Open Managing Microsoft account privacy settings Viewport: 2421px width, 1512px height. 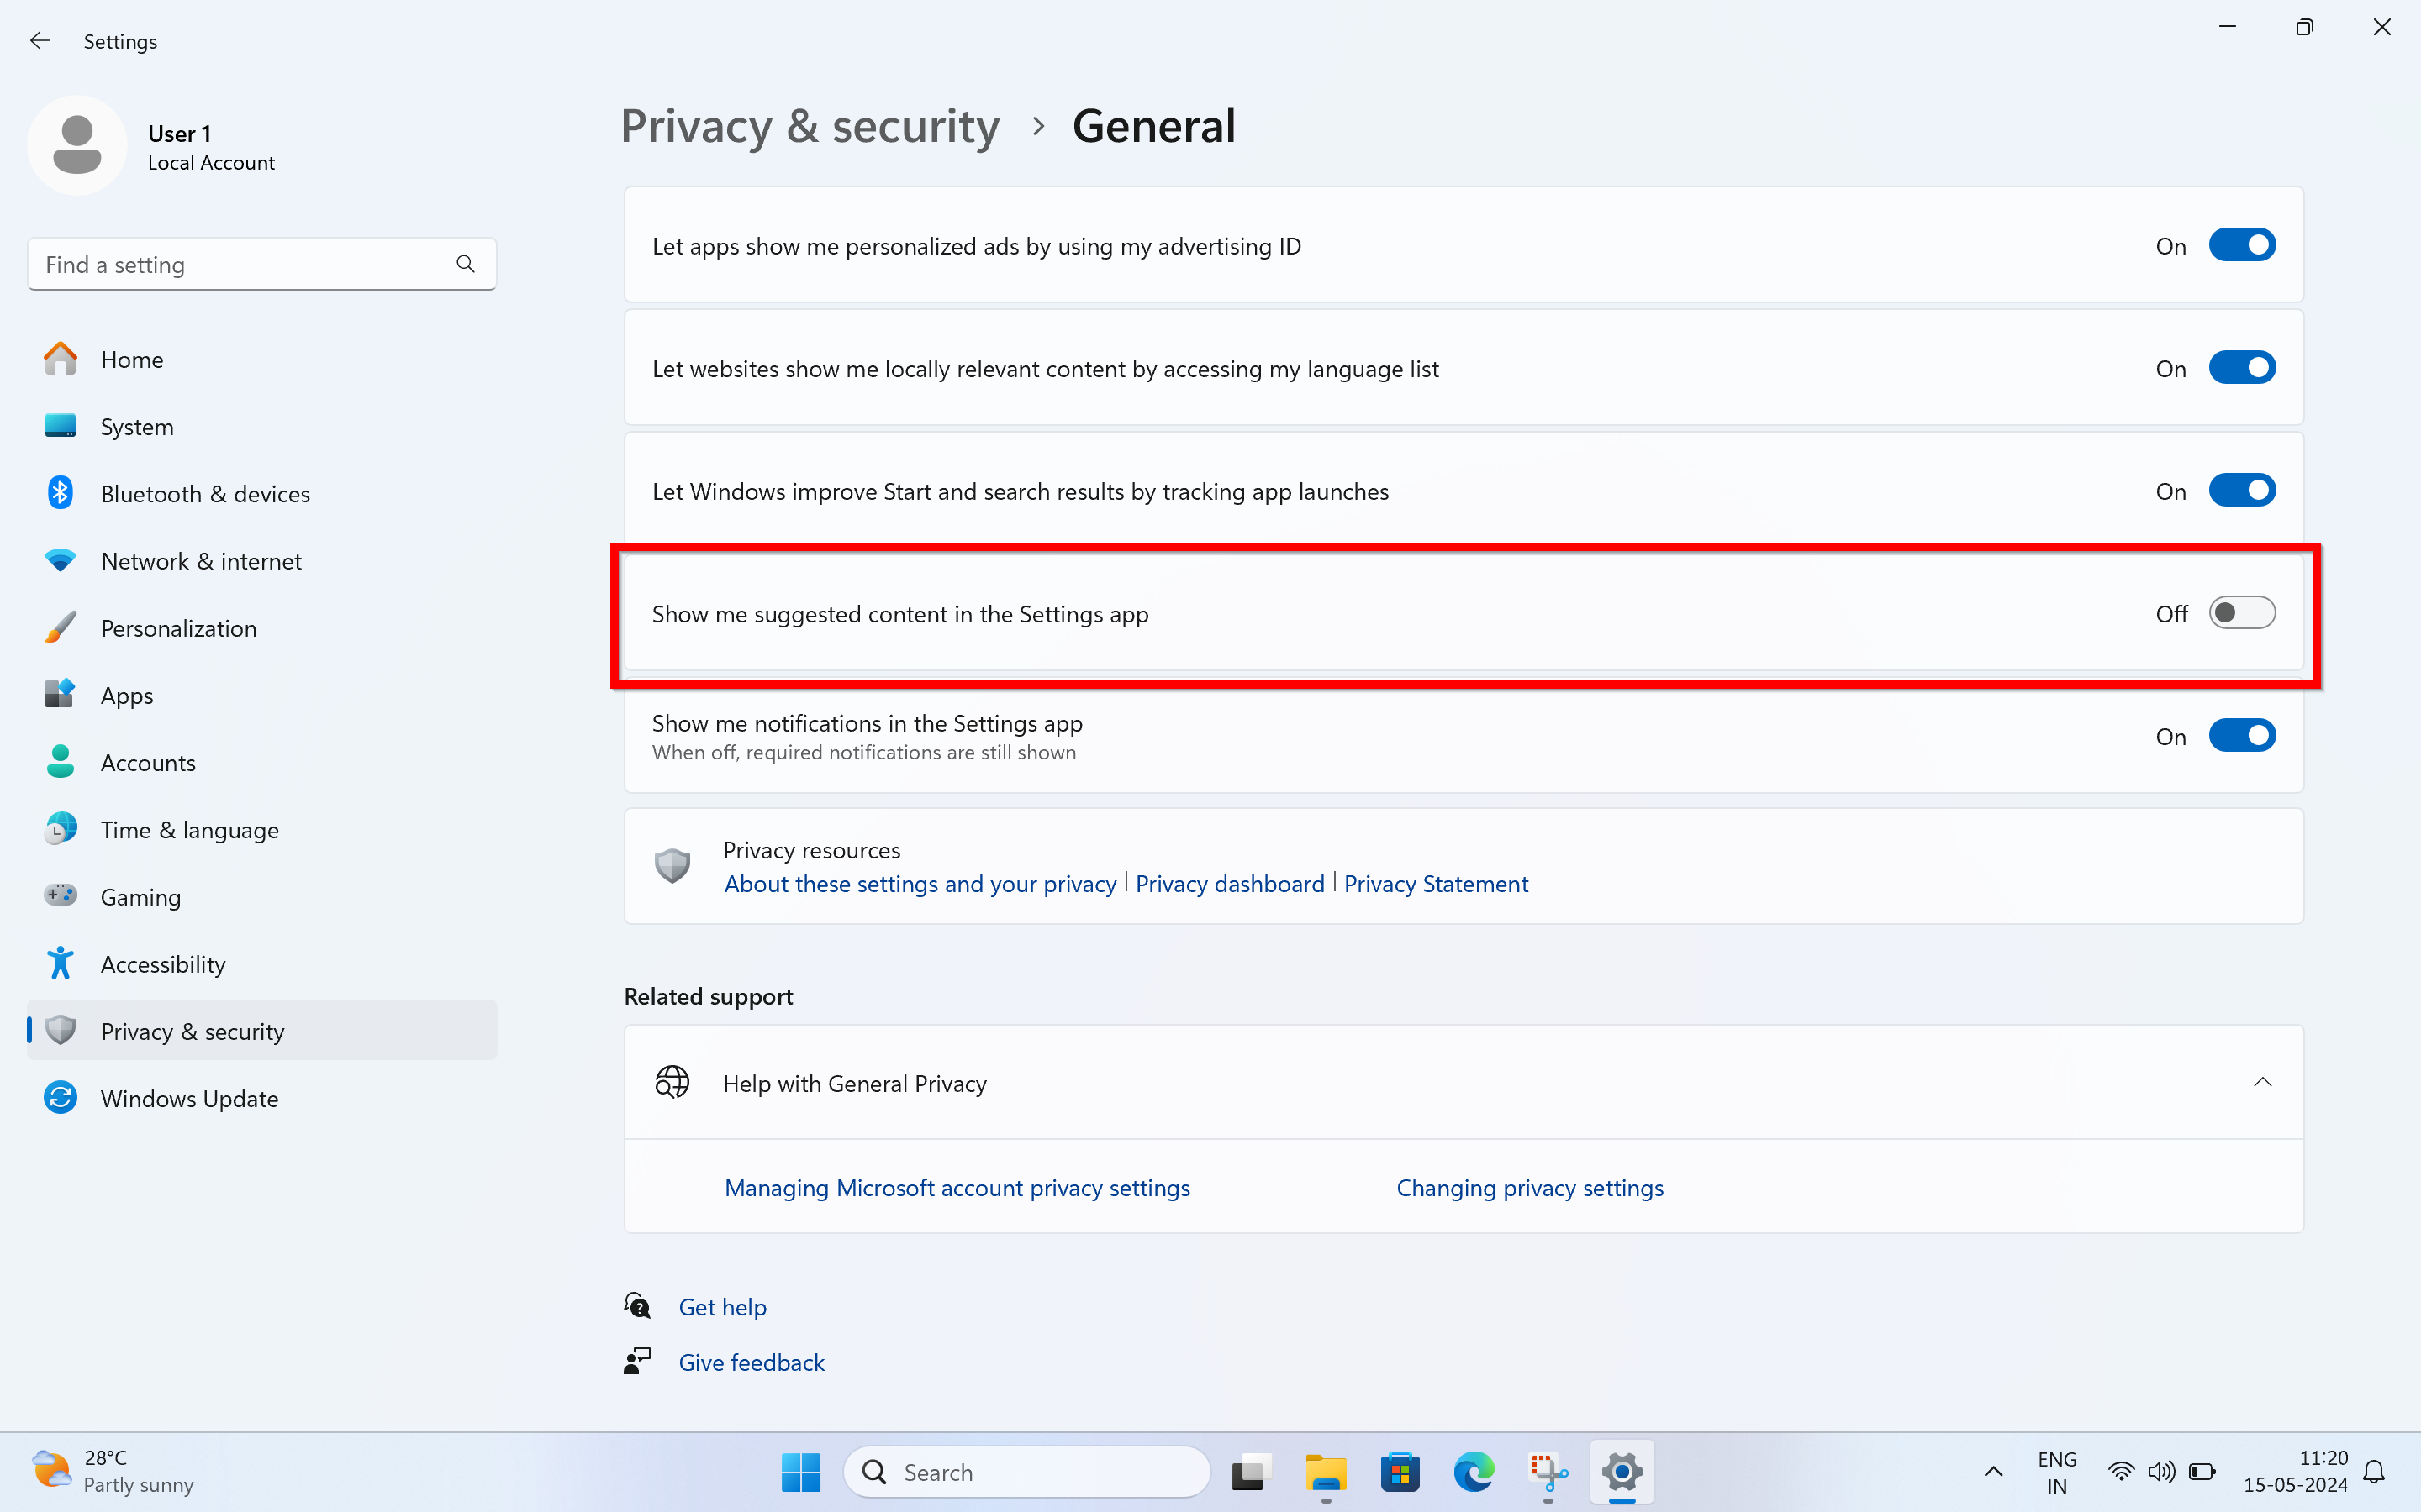957,1188
